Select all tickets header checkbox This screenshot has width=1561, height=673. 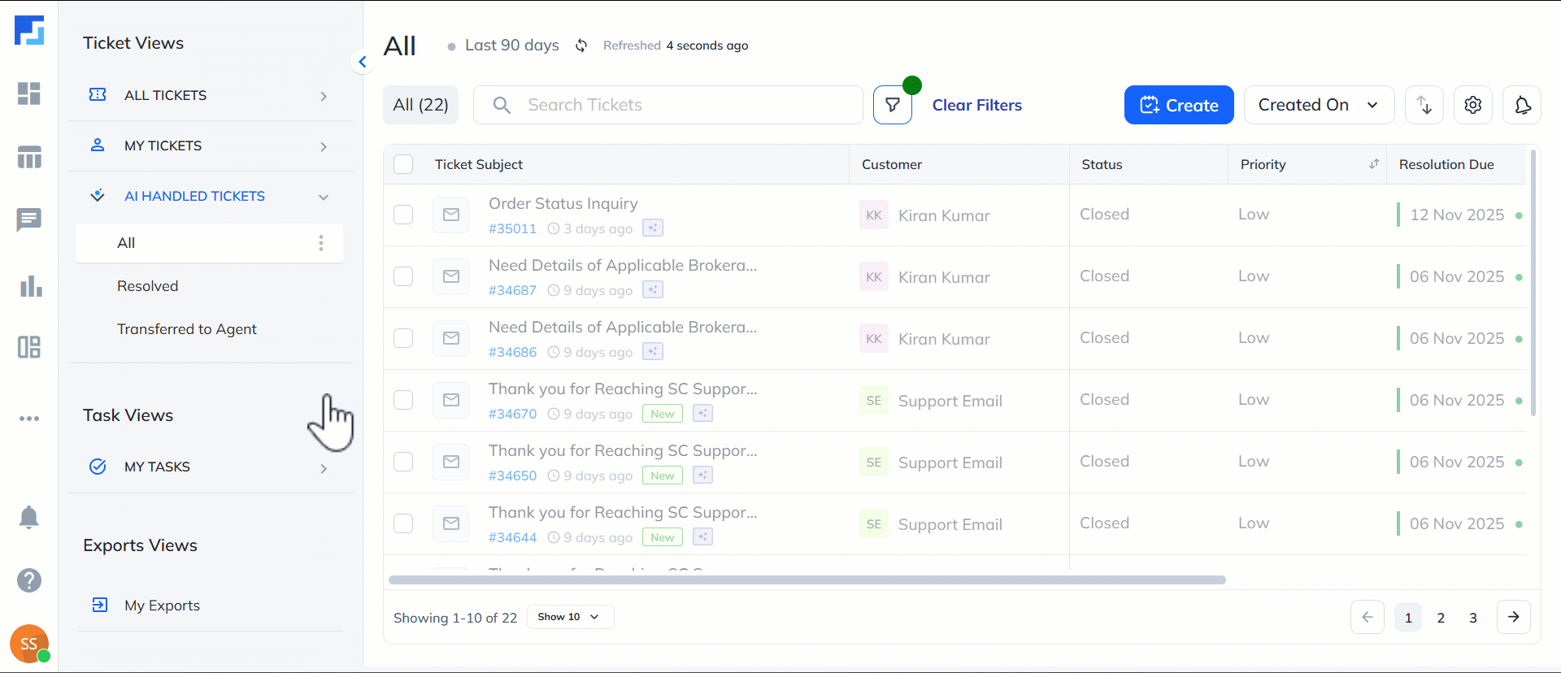[403, 164]
